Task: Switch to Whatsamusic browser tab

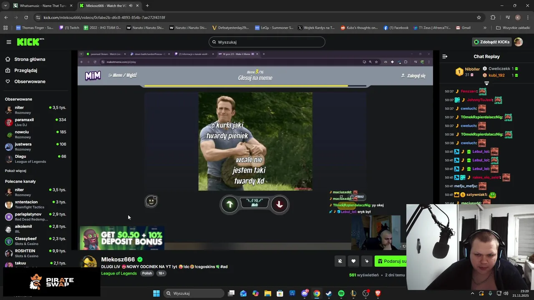Action: pos(42,6)
